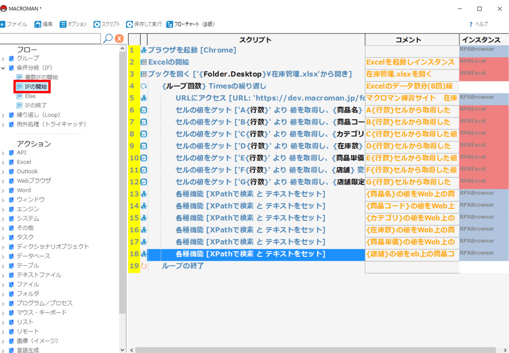Click the テーブル category book icon
Image resolution: width=509 pixels, height=353 pixels.
coord(11,266)
